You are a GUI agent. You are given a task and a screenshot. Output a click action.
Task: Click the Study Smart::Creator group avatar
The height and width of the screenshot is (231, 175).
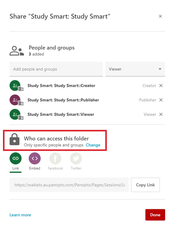pyautogui.click(x=16, y=86)
